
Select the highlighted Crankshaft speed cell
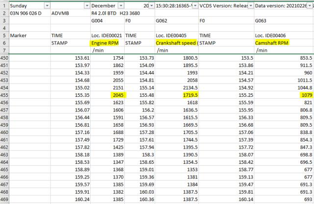coord(176,43)
